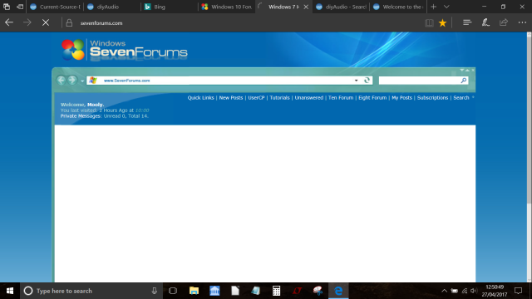Screen dimensions: 532x299
Task: Open My Posts link
Action: click(x=401, y=98)
